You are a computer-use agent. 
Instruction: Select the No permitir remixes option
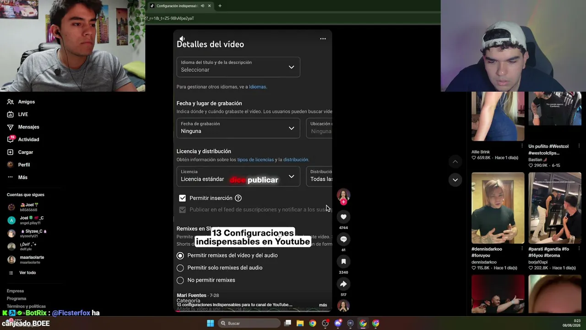(180, 280)
